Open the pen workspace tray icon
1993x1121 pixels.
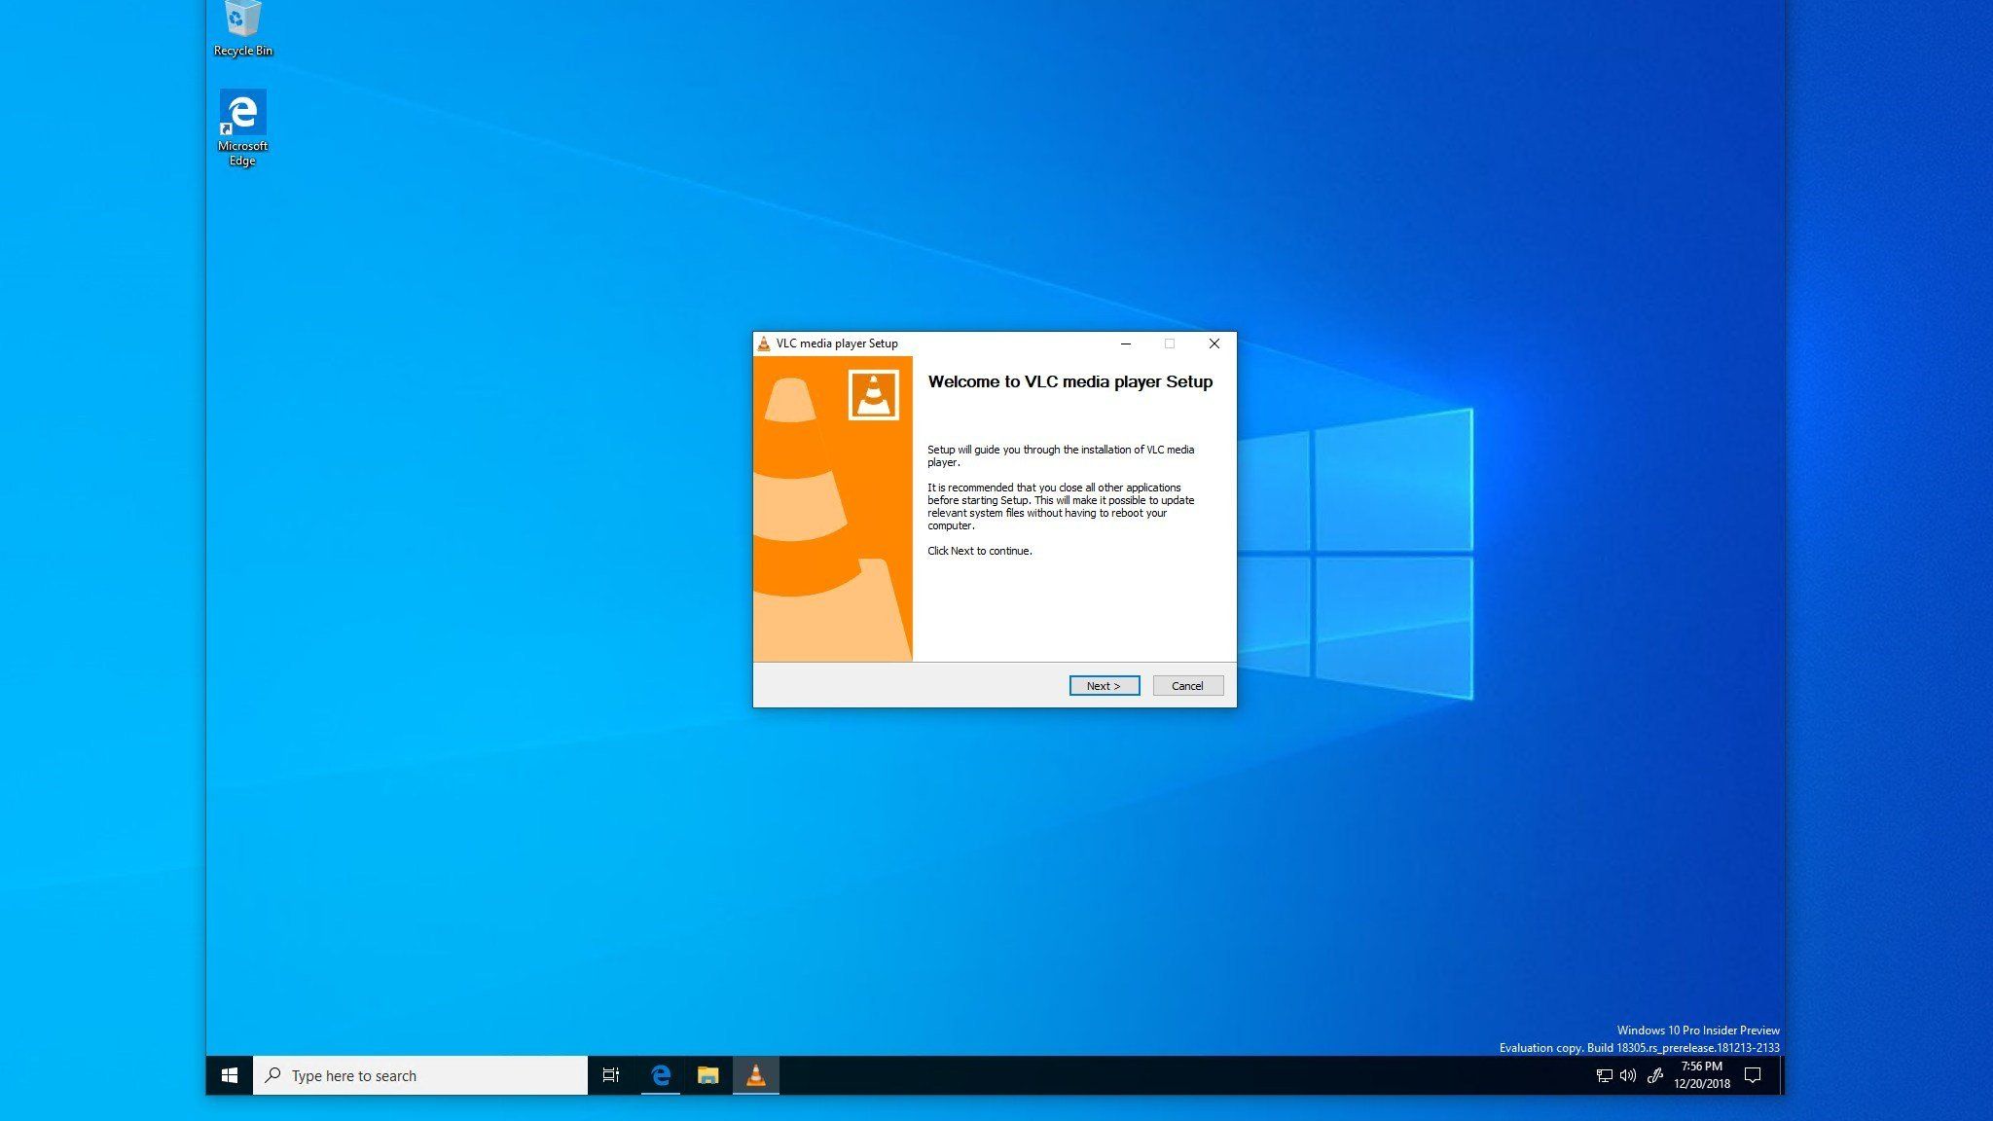1654,1075
